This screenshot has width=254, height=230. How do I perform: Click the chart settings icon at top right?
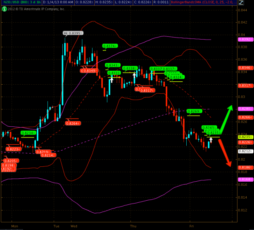(x=250, y=3)
